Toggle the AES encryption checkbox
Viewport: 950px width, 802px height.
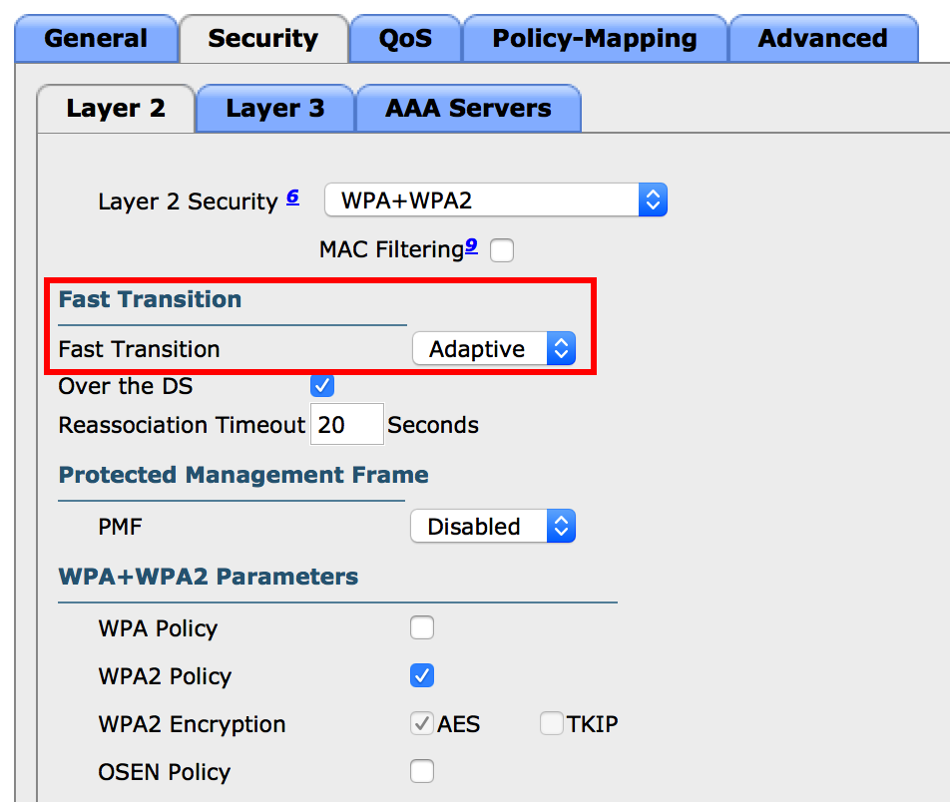pos(422,724)
